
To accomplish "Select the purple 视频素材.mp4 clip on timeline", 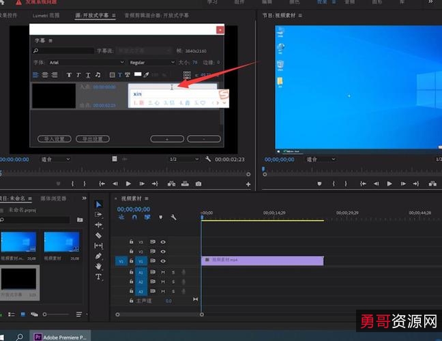I will click(262, 261).
